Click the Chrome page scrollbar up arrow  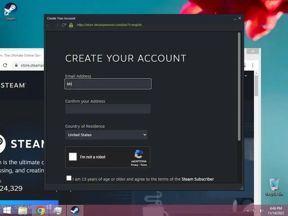[256, 73]
